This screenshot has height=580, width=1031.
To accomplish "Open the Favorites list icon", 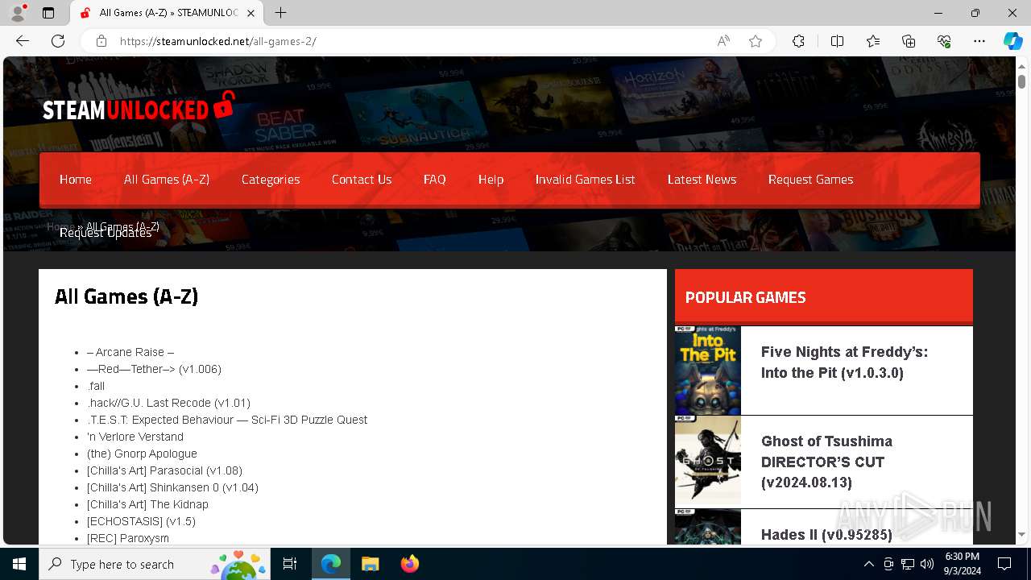I will (x=873, y=41).
